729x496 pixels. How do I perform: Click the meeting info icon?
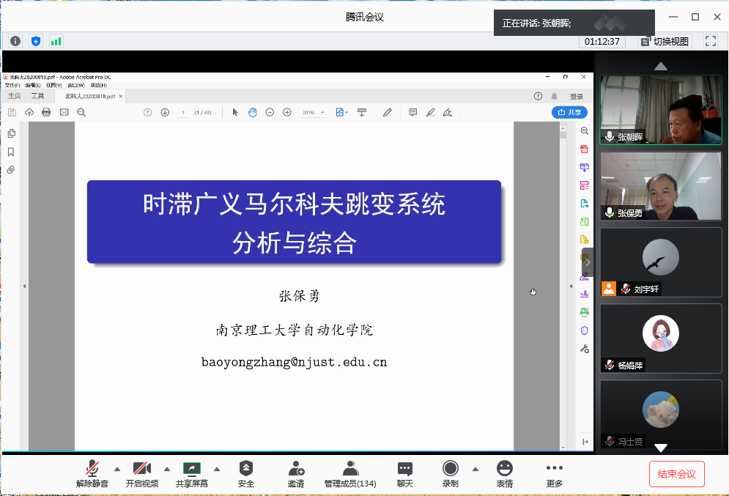[15, 41]
